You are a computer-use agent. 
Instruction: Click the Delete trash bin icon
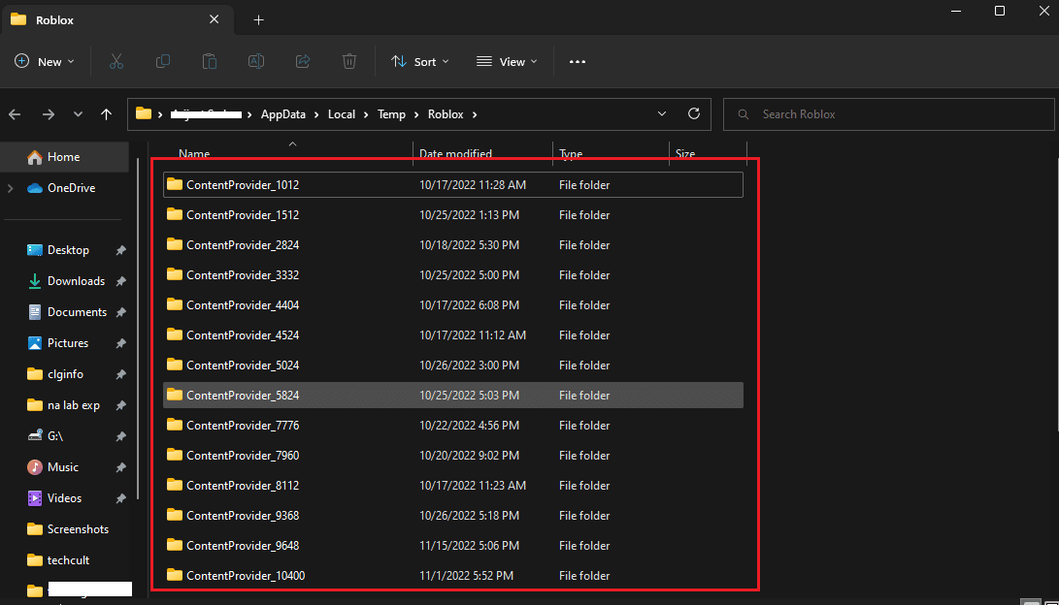coord(349,61)
